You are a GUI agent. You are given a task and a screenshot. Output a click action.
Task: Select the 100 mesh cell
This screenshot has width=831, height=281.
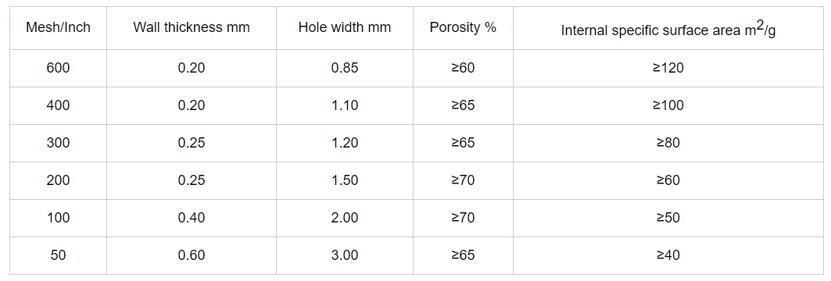click(59, 218)
